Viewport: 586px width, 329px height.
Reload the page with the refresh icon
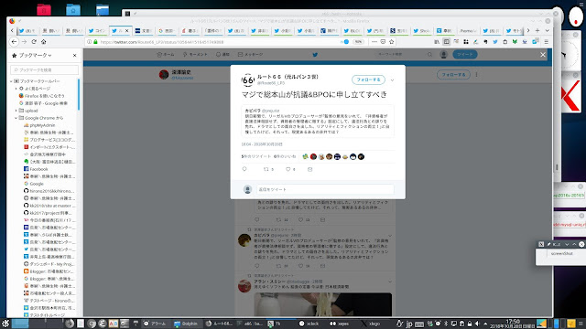pyautogui.click(x=34, y=42)
